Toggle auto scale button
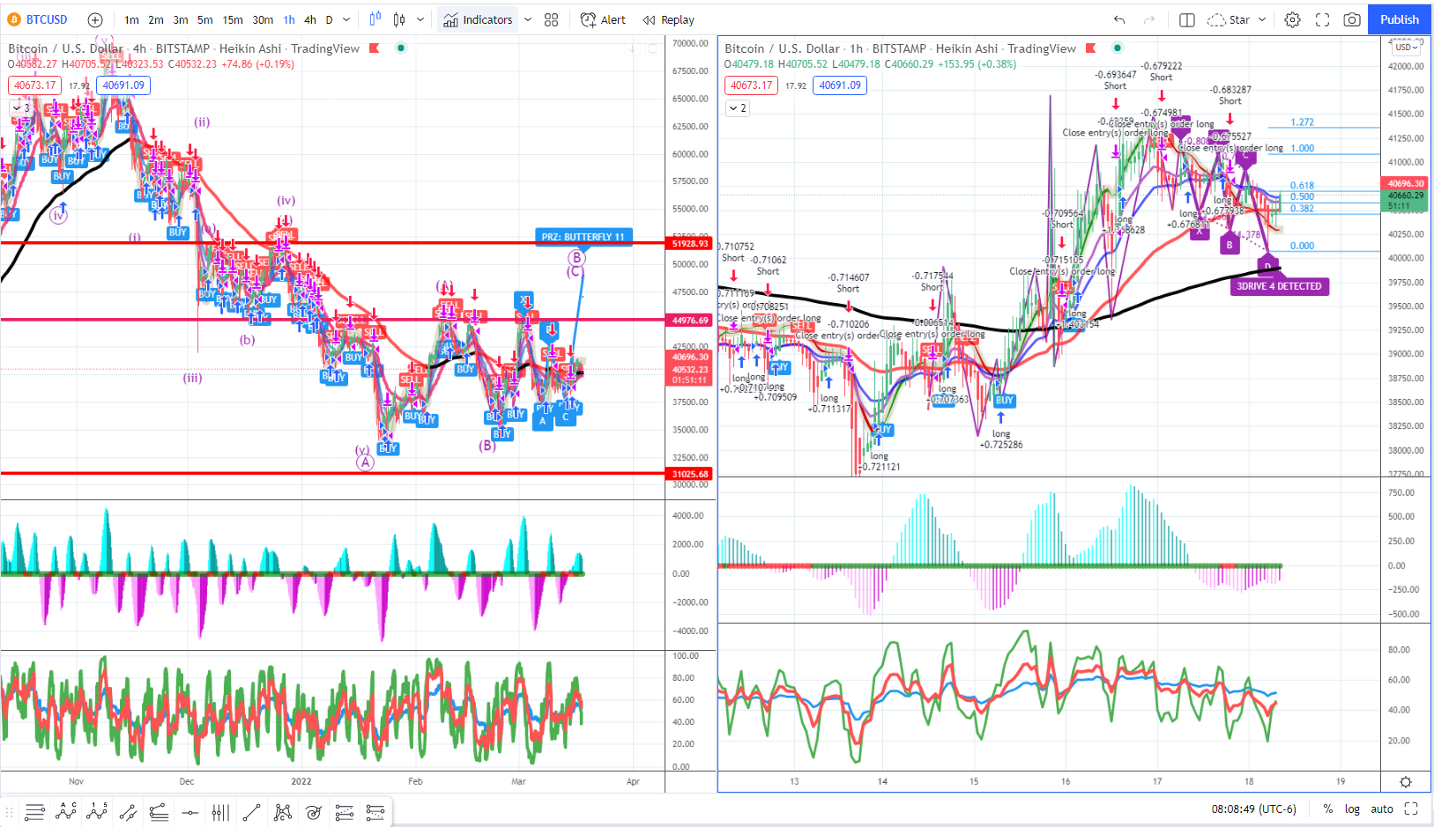The height and width of the screenshot is (827, 1434). (x=1382, y=809)
